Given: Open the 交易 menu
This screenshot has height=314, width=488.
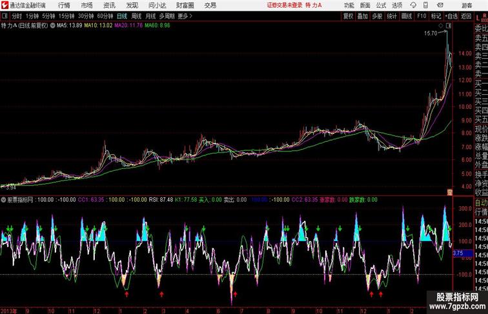Looking at the screenshot, I should (x=210, y=5).
